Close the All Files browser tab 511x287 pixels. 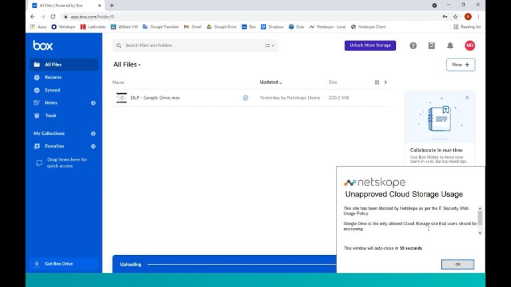[99, 5]
